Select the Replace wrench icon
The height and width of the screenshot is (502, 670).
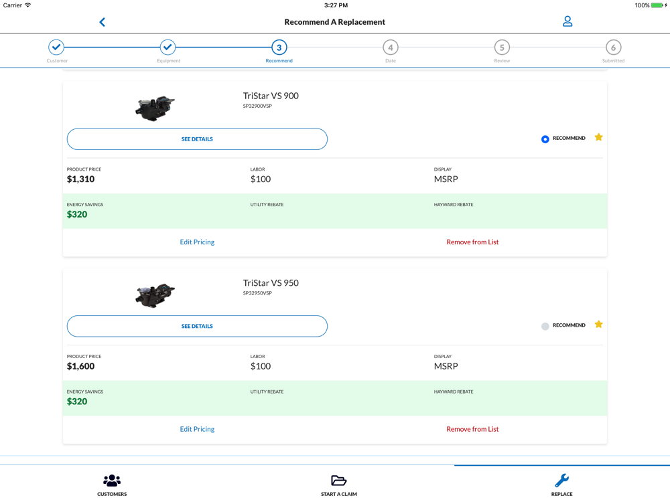(561, 481)
